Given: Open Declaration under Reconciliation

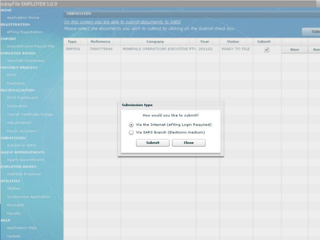Looking at the screenshot, I should pos(17,106).
